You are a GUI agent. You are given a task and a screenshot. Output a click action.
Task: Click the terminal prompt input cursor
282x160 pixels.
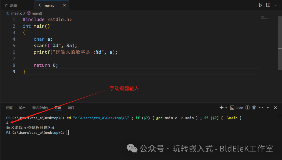(x=68, y=133)
